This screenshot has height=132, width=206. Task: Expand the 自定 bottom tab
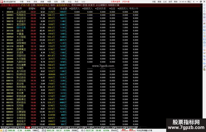point(65,127)
